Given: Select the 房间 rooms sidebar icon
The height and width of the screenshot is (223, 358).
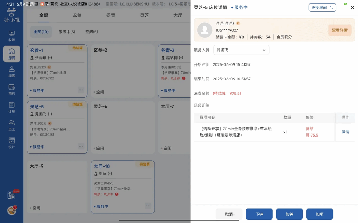Looking at the screenshot, I should coord(12,54).
